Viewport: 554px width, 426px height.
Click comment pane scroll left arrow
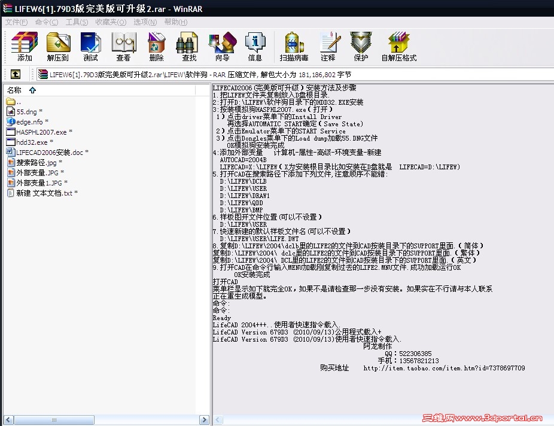tap(218, 419)
